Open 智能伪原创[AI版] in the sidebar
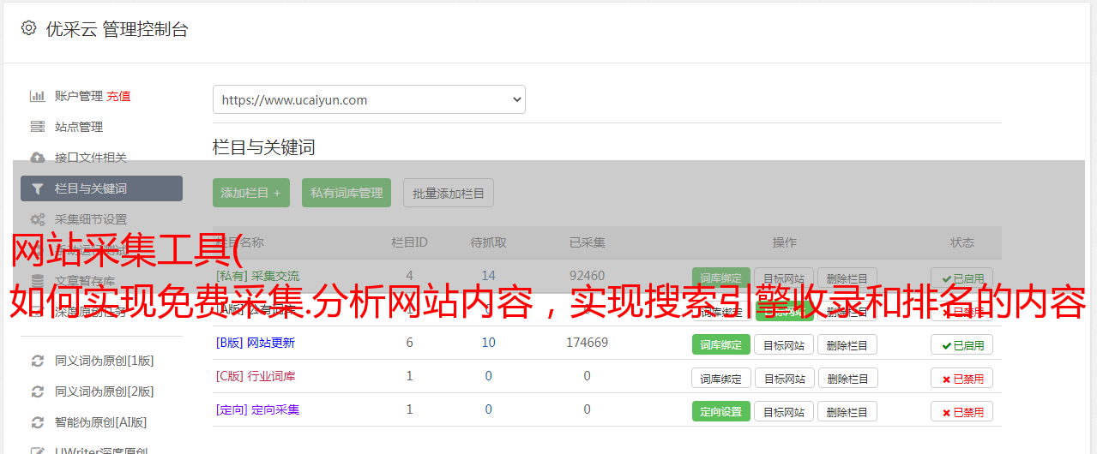1097x454 pixels. (101, 422)
